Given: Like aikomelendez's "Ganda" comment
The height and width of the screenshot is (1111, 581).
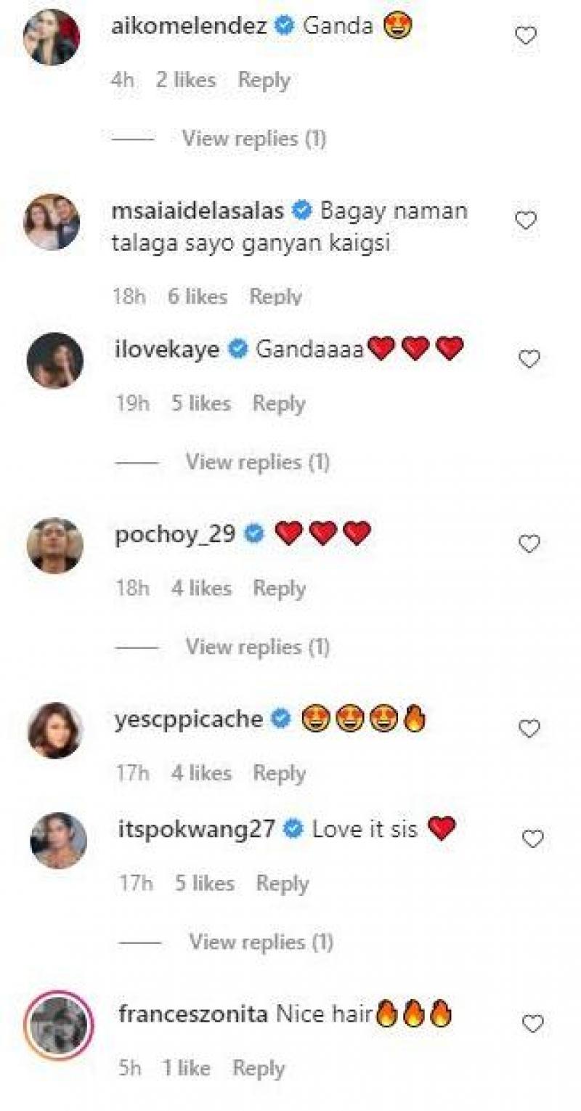Looking at the screenshot, I should point(525,35).
